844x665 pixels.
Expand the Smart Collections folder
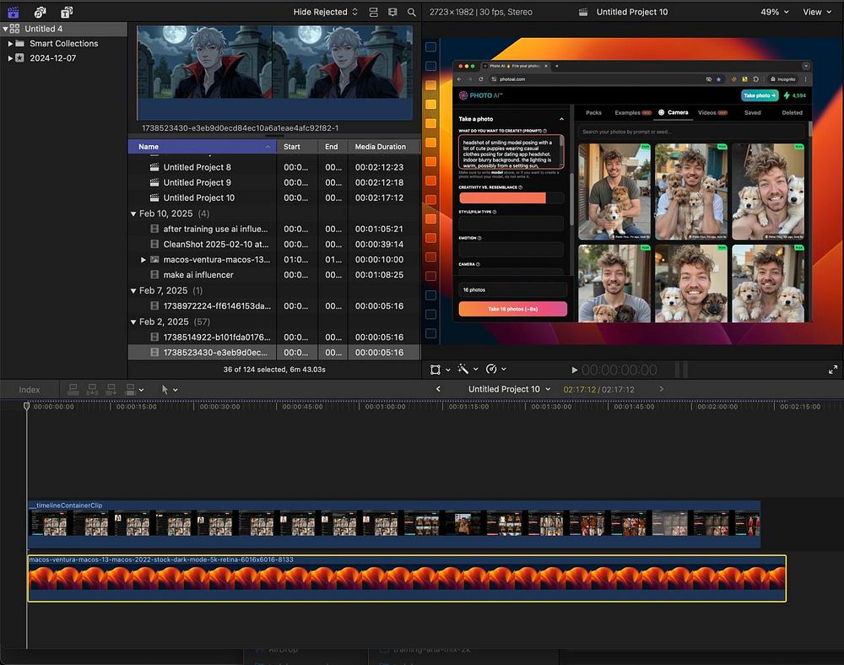(10, 44)
